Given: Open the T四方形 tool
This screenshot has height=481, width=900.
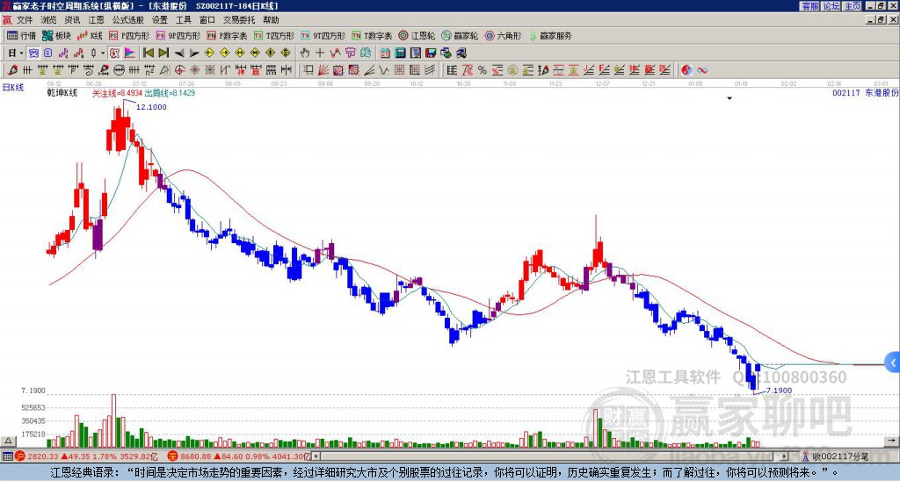Looking at the screenshot, I should (x=274, y=35).
